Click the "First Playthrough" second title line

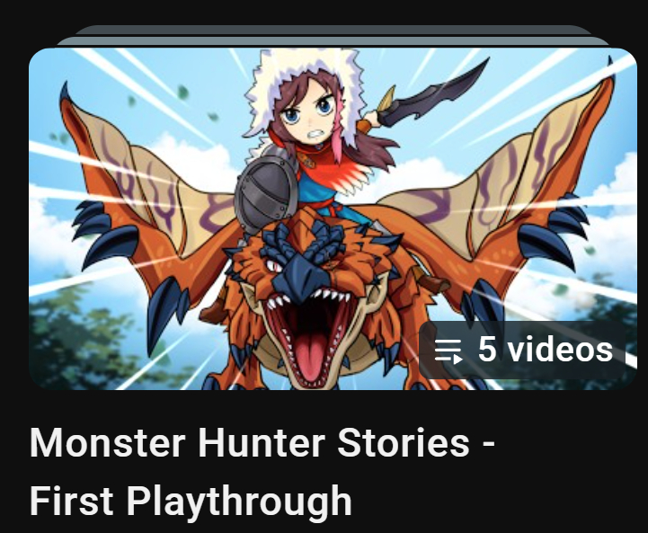191,501
